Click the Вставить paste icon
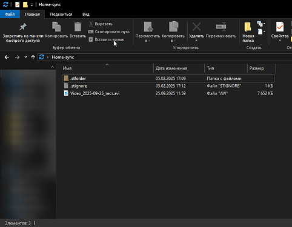Image resolution: width=292 pixels, height=227 pixels. (78, 27)
